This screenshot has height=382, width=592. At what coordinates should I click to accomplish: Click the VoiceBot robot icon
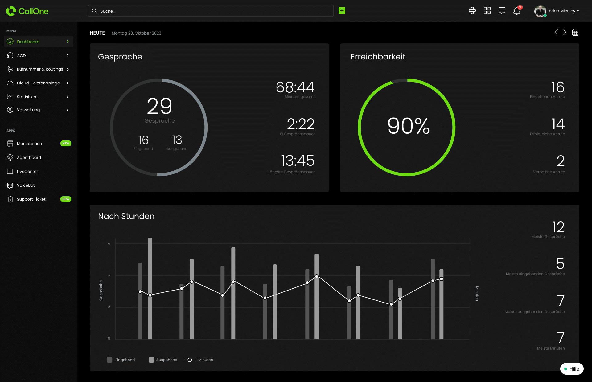(10, 185)
